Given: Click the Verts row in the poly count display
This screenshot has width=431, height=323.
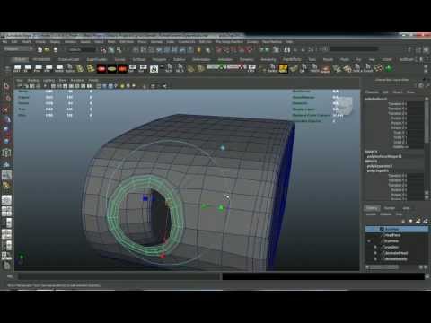Looking at the screenshot, I should pos(56,92).
